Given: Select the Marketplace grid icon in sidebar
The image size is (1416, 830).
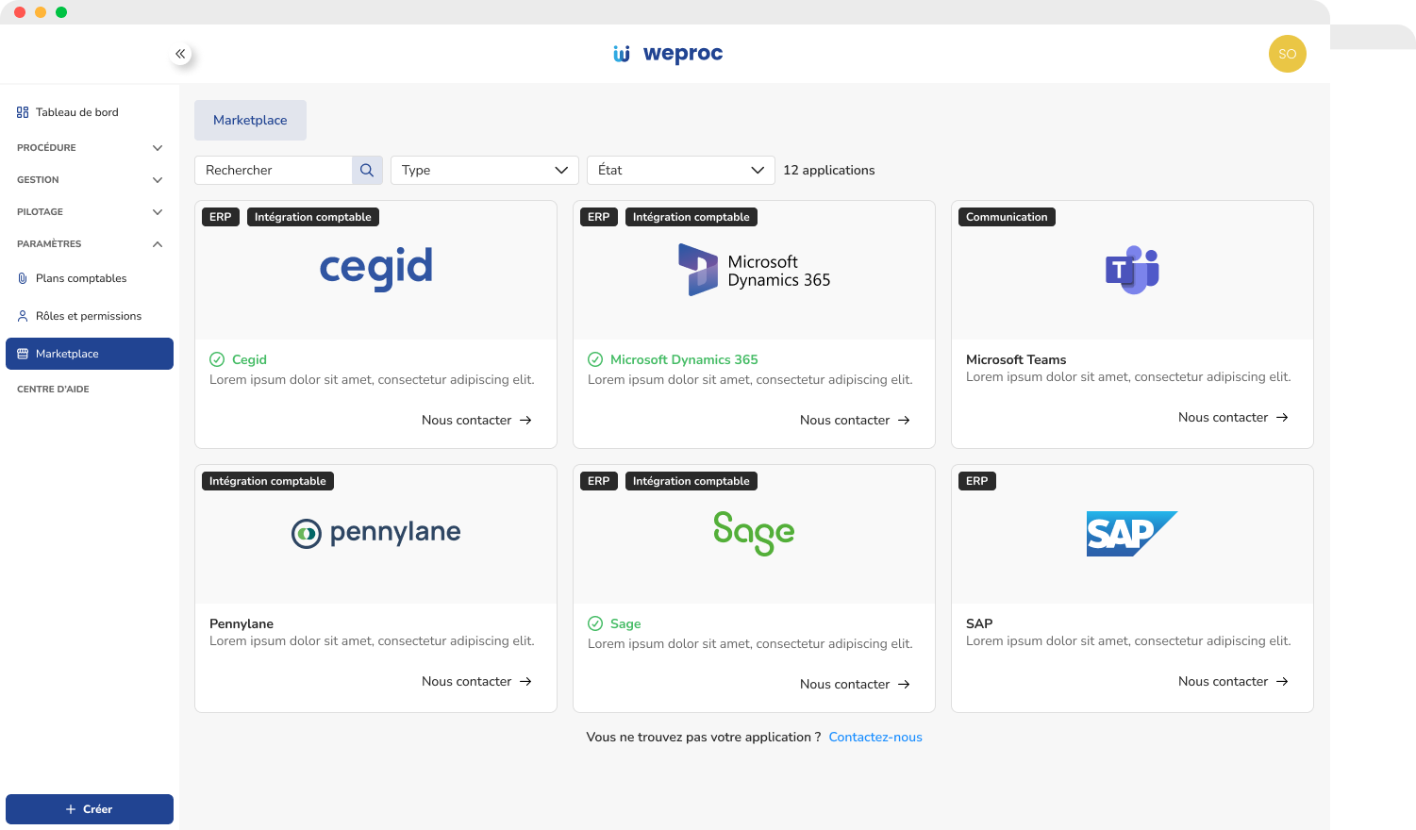Looking at the screenshot, I should [21, 353].
